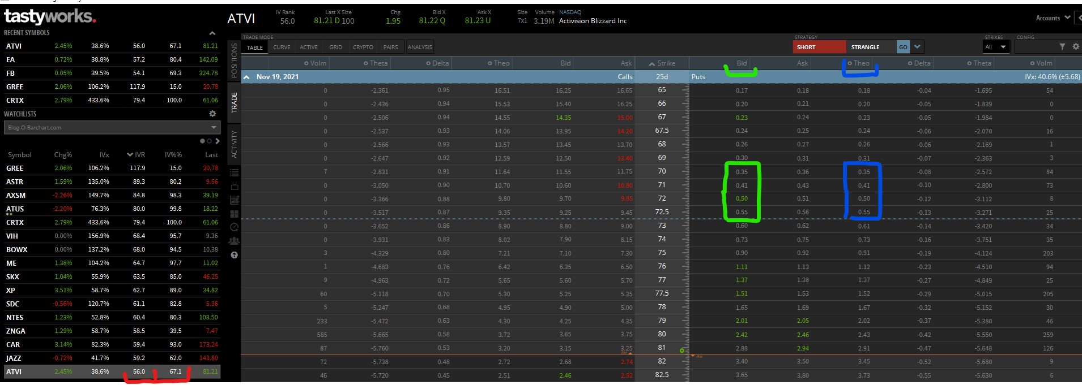
Task: Click the watchlist Chg% column header
Action: point(63,155)
